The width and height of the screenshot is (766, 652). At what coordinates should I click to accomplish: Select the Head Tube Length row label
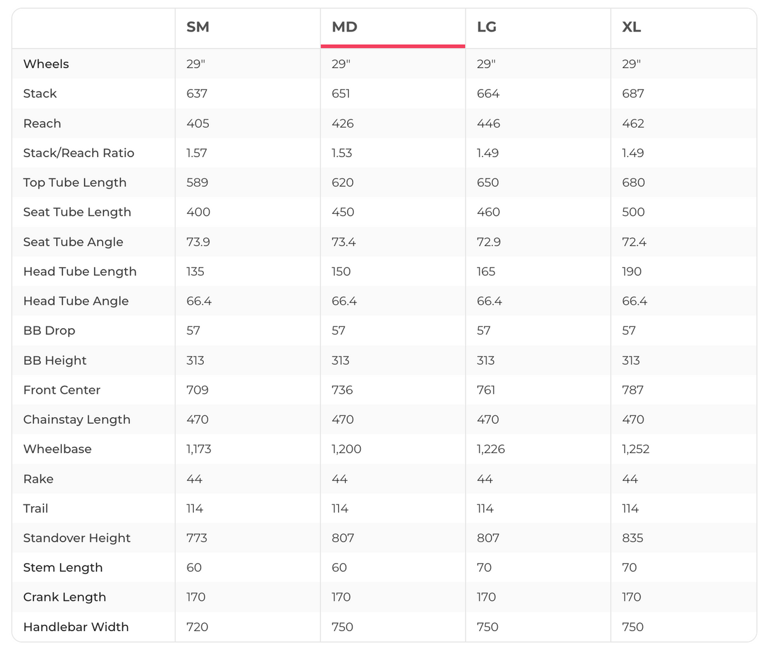pyautogui.click(x=80, y=271)
